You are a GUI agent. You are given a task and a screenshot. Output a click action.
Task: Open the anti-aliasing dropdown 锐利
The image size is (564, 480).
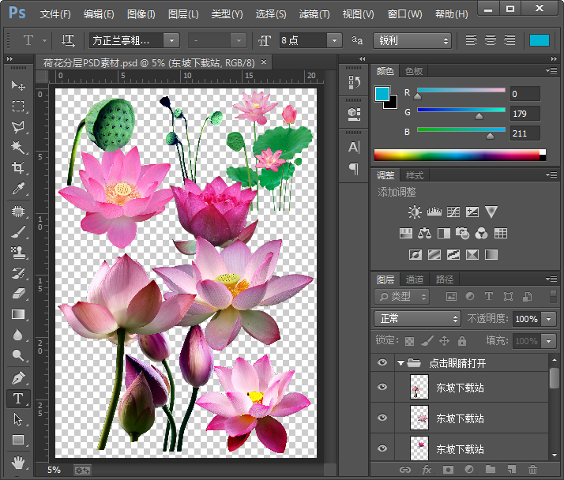click(x=412, y=40)
